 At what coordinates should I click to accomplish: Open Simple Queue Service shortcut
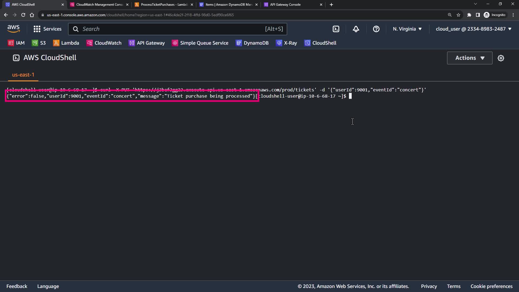200,43
